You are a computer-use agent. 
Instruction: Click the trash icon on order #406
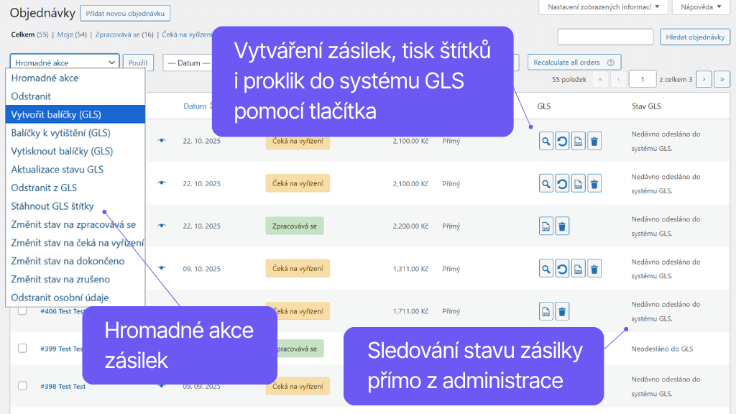562,310
